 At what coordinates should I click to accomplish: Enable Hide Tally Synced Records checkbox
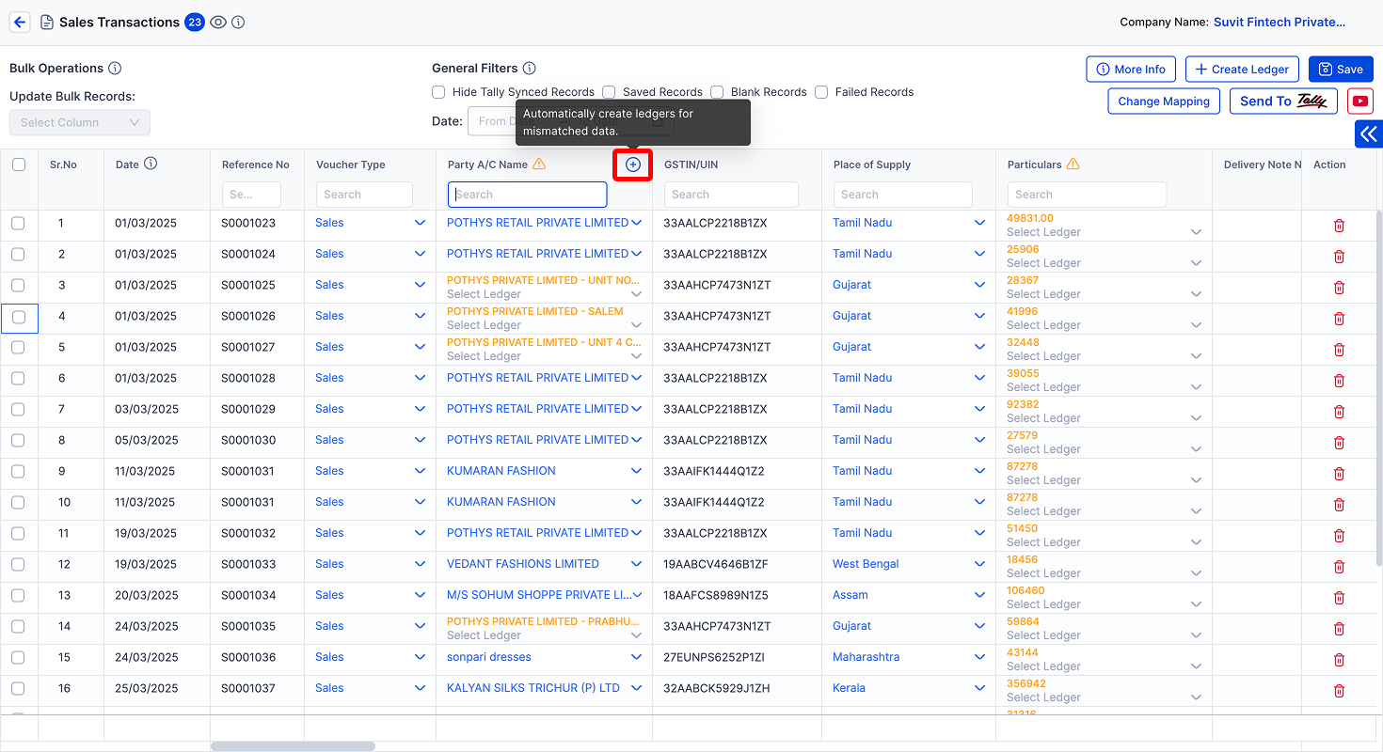click(438, 92)
